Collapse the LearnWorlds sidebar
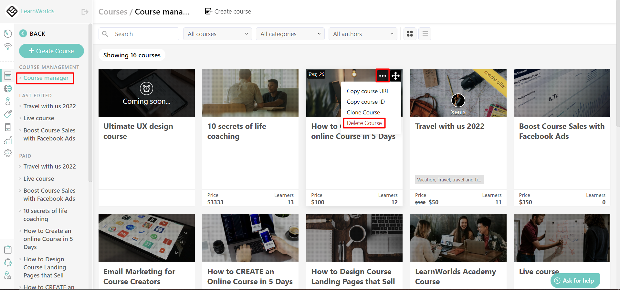The height and width of the screenshot is (290, 620). pyautogui.click(x=84, y=11)
